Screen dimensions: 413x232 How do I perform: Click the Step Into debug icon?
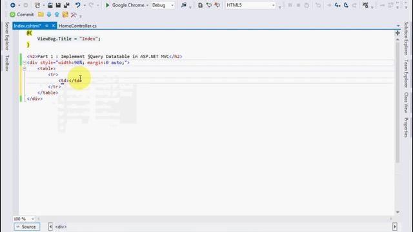tap(337, 5)
